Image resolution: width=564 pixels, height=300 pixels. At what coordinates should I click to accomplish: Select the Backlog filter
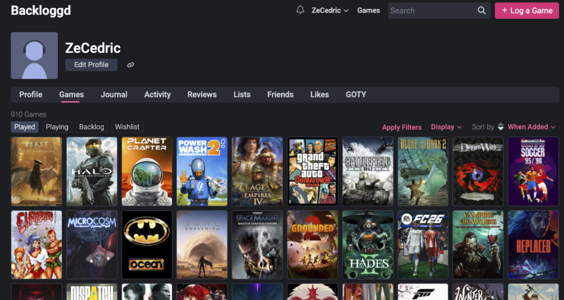91,127
